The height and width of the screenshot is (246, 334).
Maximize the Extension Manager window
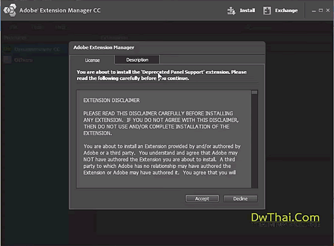(x=321, y=10)
